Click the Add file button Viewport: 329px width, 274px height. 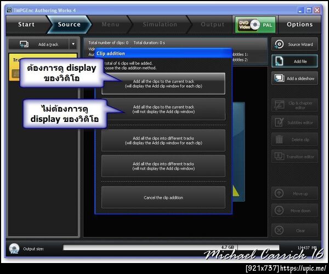[x=294, y=61]
